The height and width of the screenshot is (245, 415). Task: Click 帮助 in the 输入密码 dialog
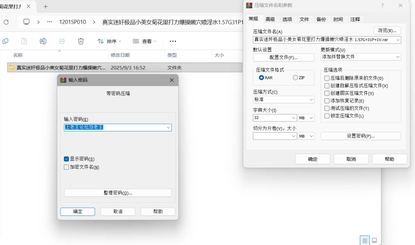click(158, 212)
